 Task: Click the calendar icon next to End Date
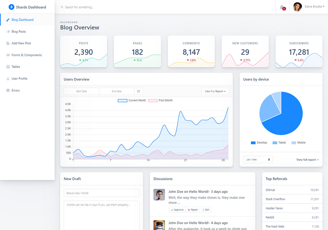138,91
